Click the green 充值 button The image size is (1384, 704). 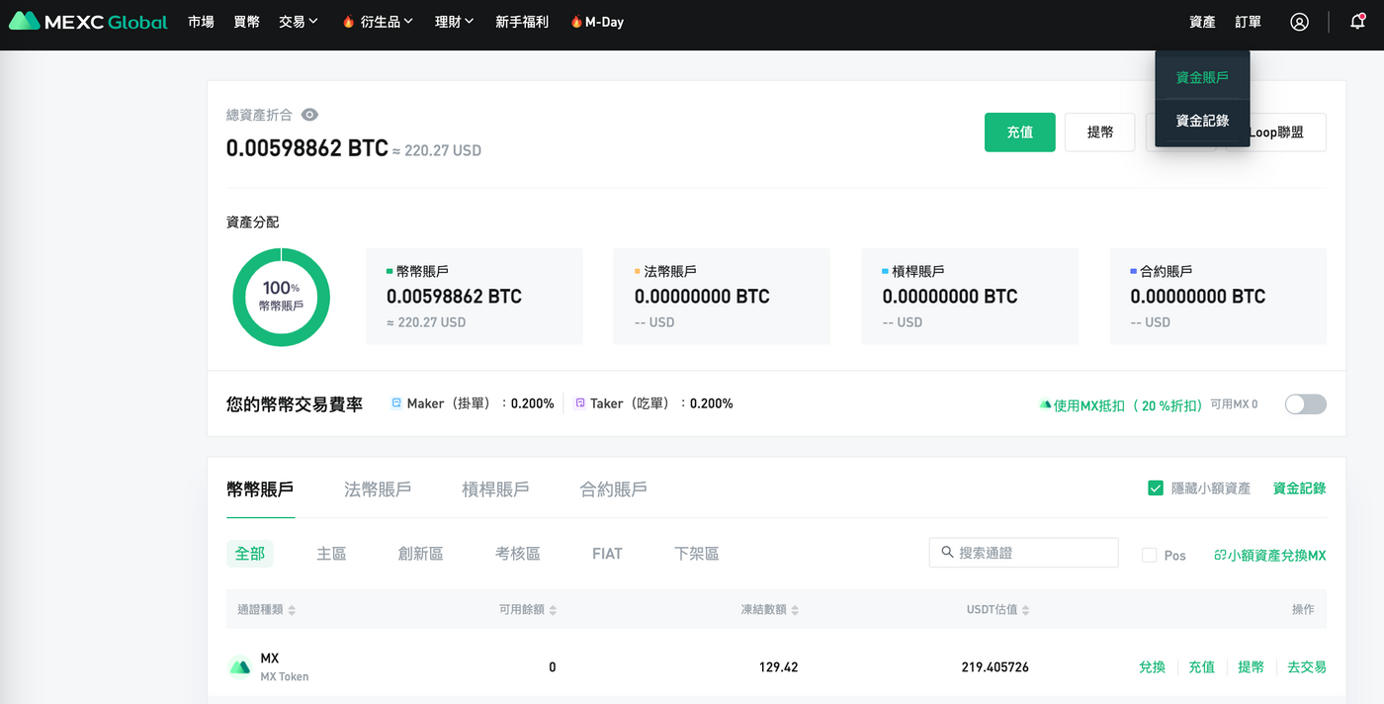(1020, 132)
